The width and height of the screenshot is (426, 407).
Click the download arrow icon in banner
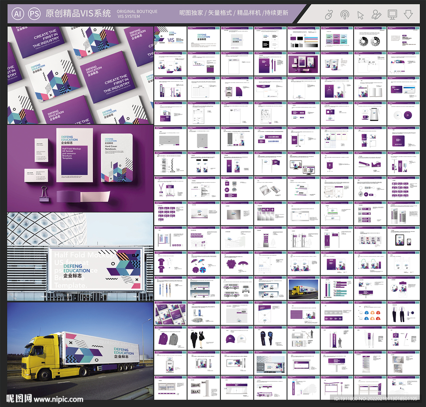[408, 15]
